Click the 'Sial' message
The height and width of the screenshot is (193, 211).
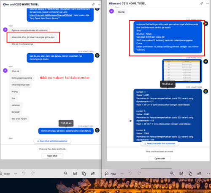14,98
